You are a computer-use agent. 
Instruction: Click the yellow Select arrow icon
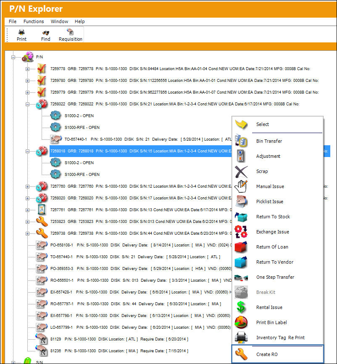[x=241, y=124]
